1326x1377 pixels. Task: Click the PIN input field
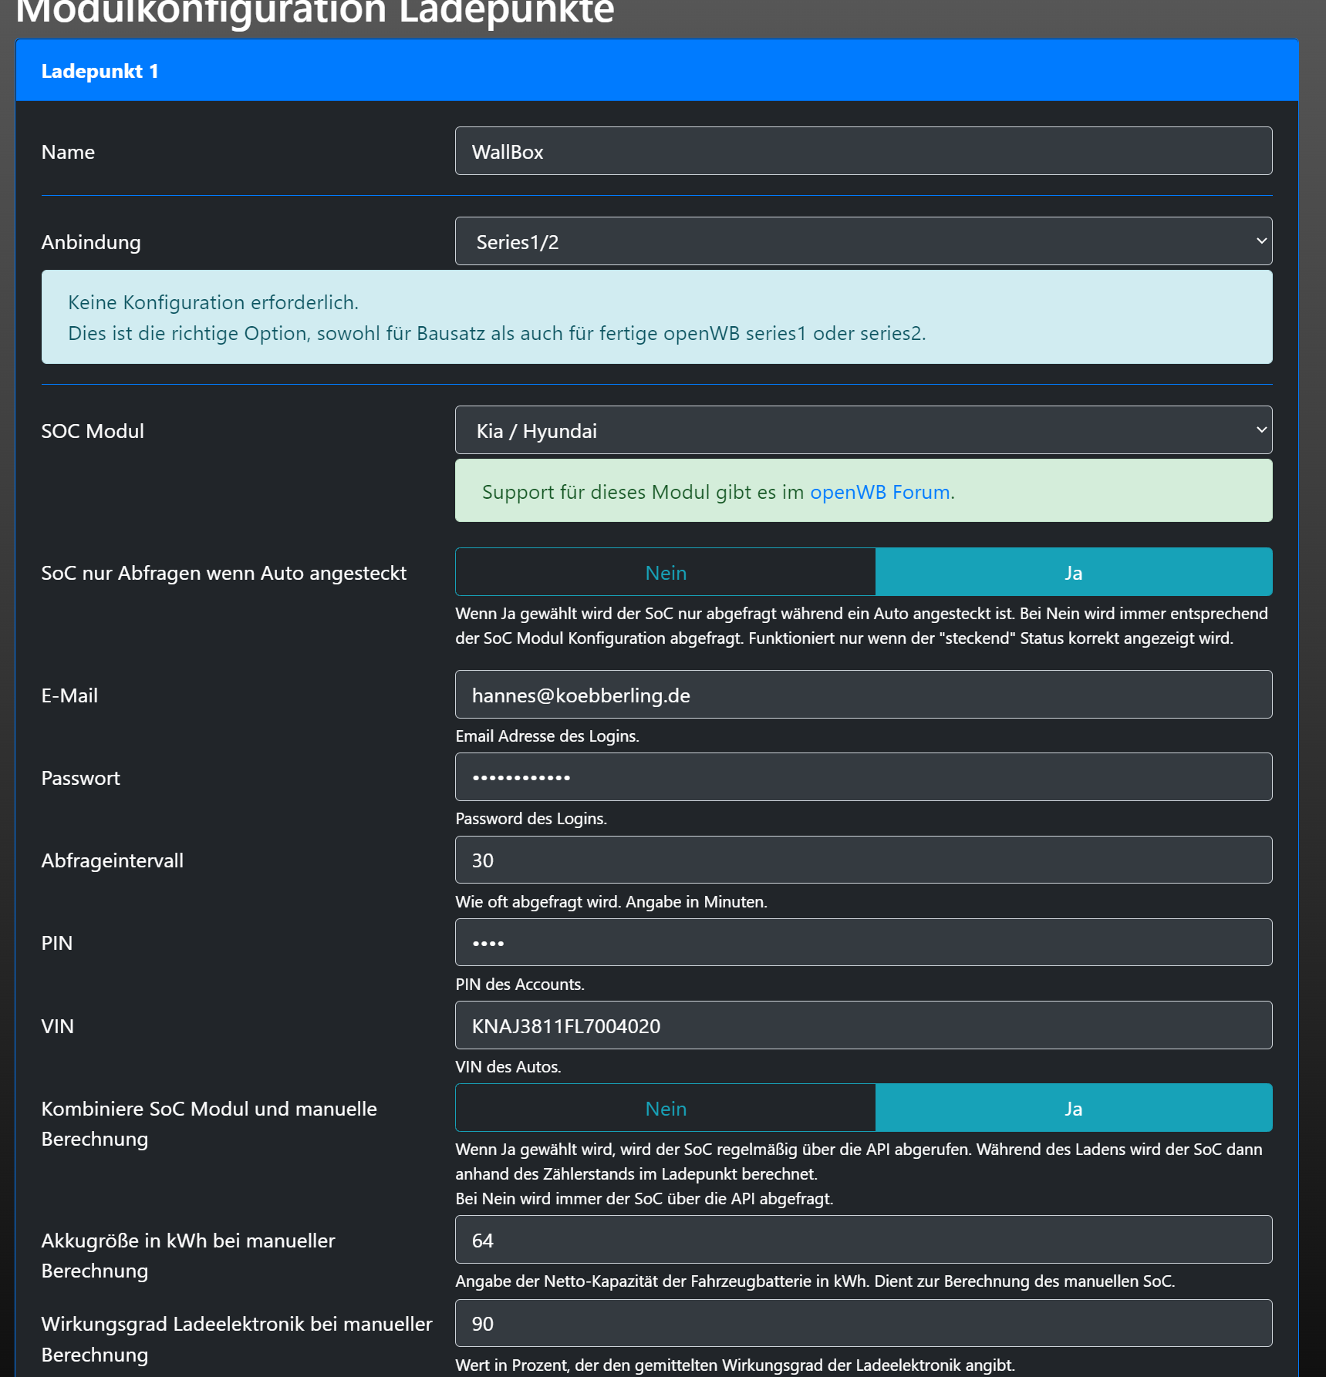(862, 942)
